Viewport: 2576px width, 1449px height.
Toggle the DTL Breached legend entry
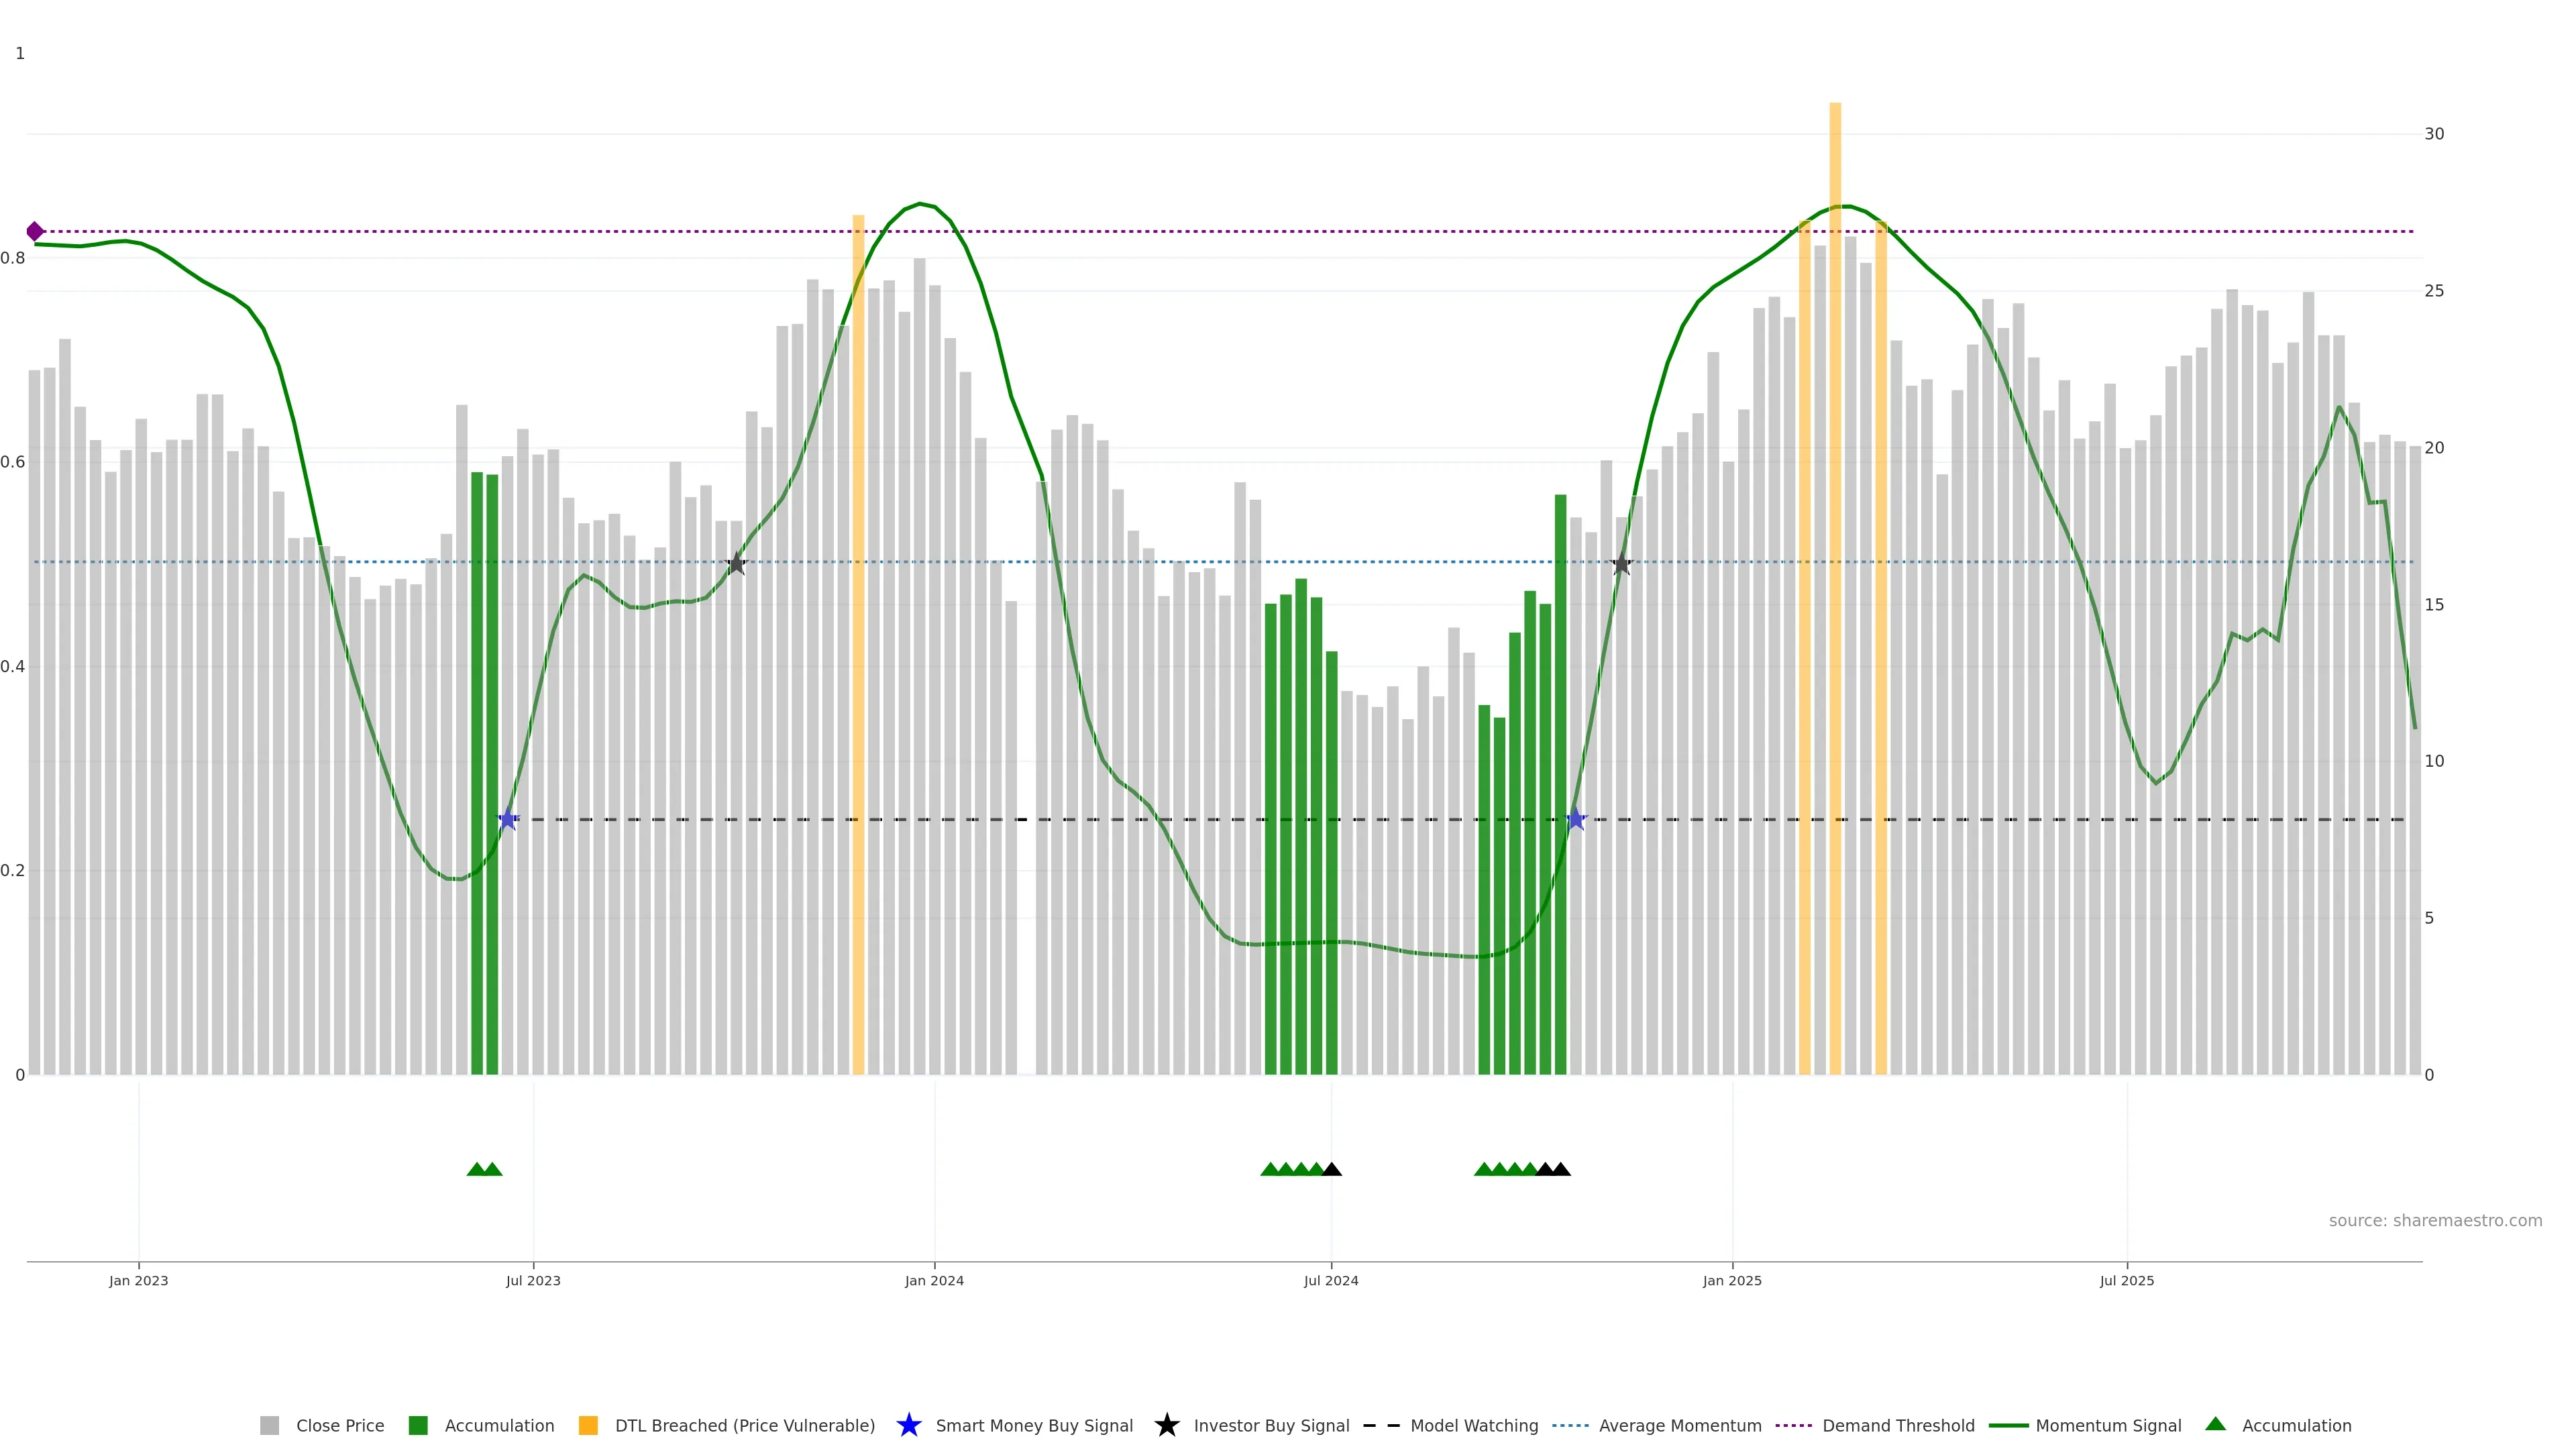pos(744,1426)
